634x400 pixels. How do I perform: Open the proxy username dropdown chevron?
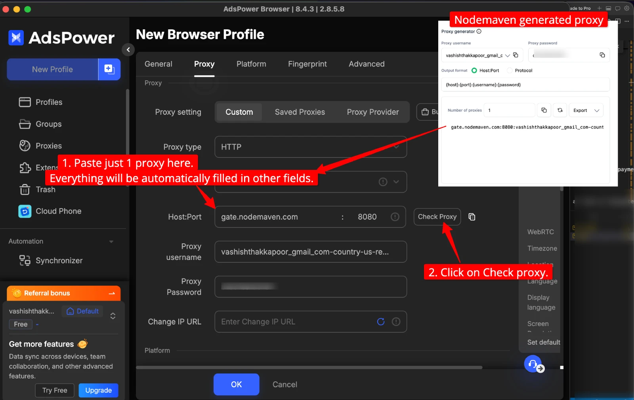tap(507, 55)
